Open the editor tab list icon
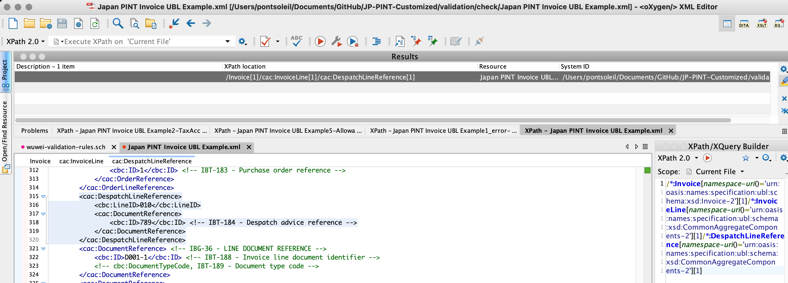 [x=645, y=147]
